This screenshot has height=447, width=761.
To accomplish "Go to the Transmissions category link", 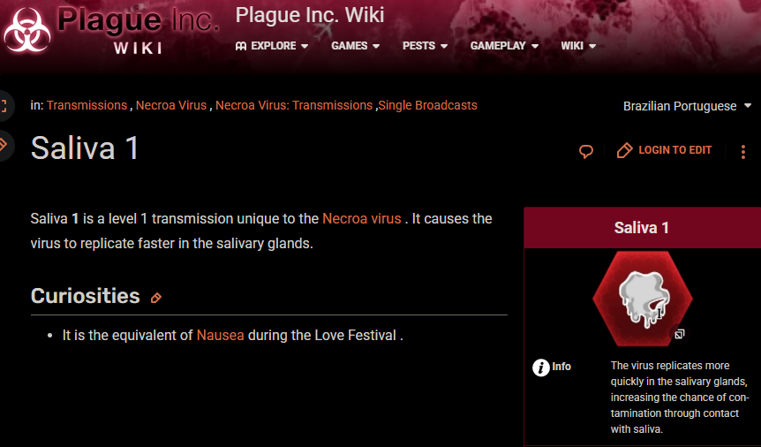I will (x=87, y=105).
